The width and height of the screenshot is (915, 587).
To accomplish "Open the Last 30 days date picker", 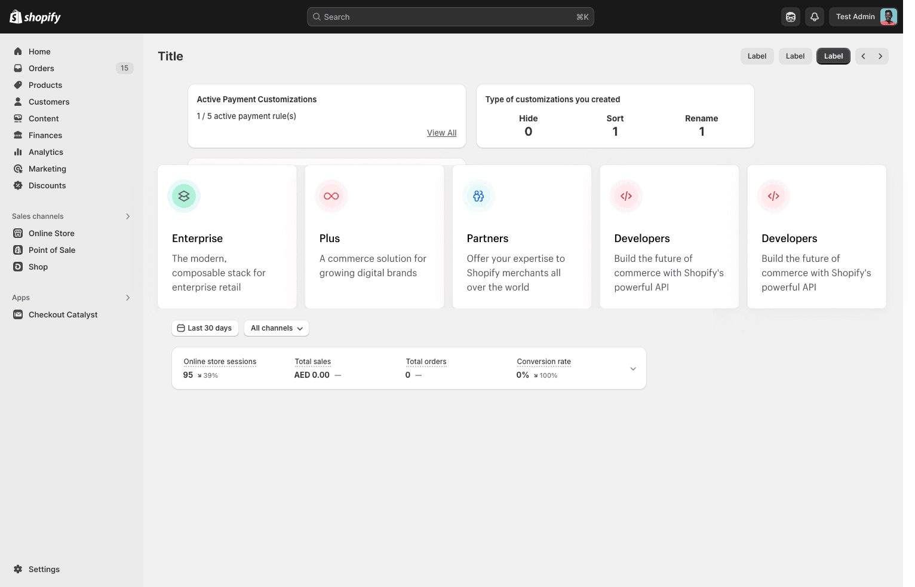I will (x=205, y=328).
